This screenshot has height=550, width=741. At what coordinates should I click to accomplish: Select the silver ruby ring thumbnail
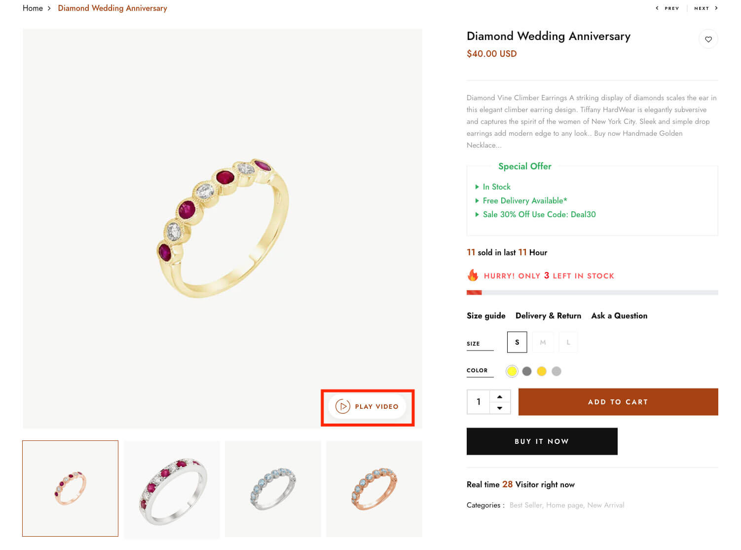coord(172,489)
